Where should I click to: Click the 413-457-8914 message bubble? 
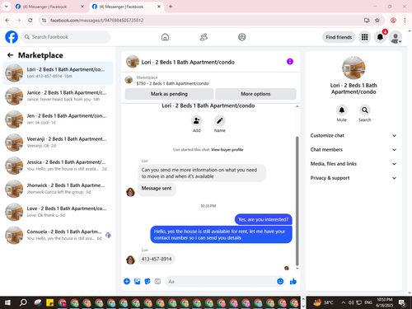157,259
